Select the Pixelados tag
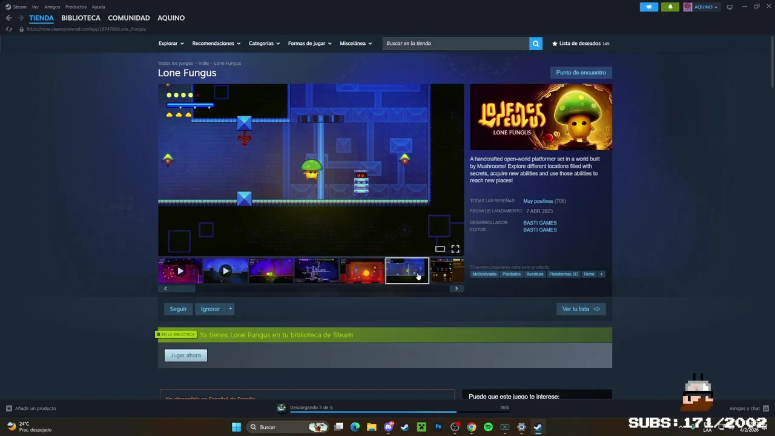 pos(511,274)
